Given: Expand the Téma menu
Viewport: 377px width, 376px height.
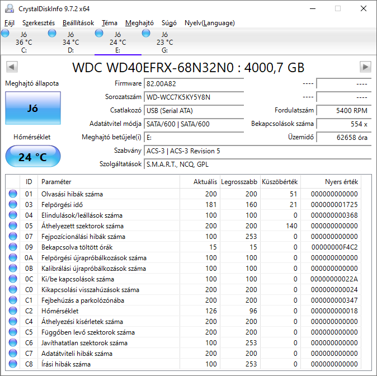Looking at the screenshot, I should coord(110,23).
